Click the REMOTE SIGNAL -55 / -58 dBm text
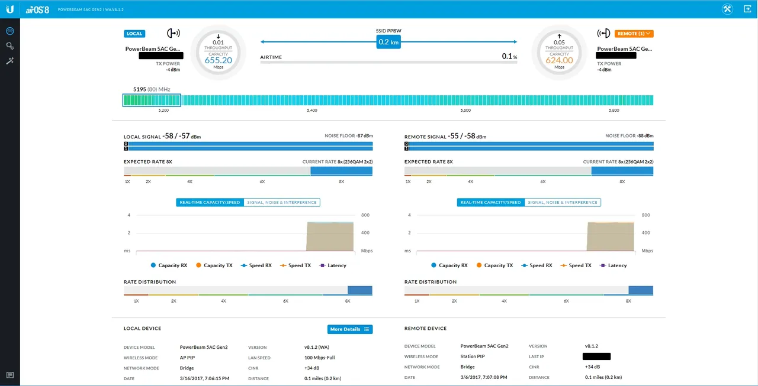Image resolution: width=758 pixels, height=386 pixels. (x=445, y=137)
